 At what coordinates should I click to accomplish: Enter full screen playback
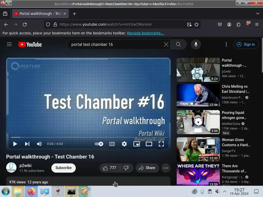(x=161, y=144)
